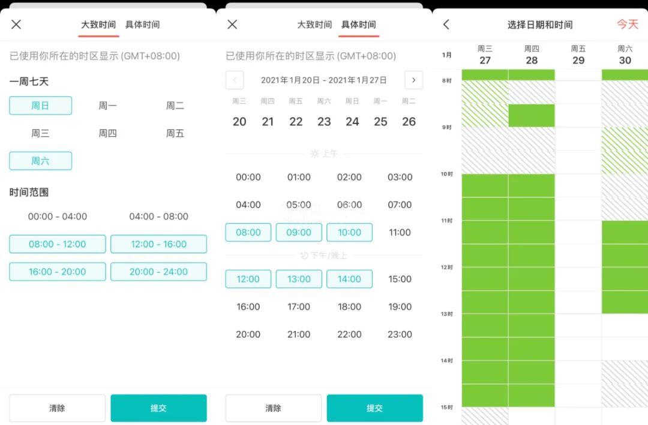The width and height of the screenshot is (648, 425).
Task: Tap the 周三 27 column header
Action: tap(485, 55)
